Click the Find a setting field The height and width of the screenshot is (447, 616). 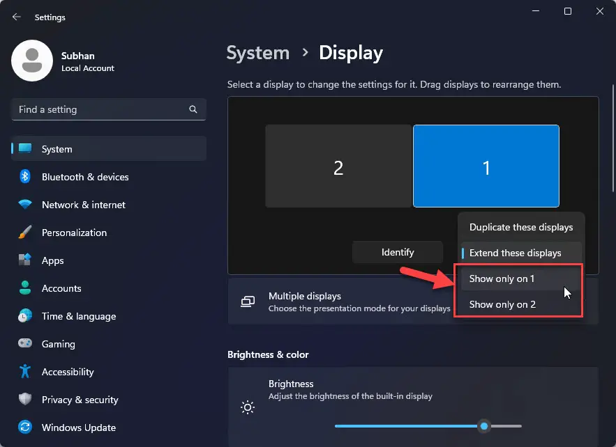click(109, 109)
